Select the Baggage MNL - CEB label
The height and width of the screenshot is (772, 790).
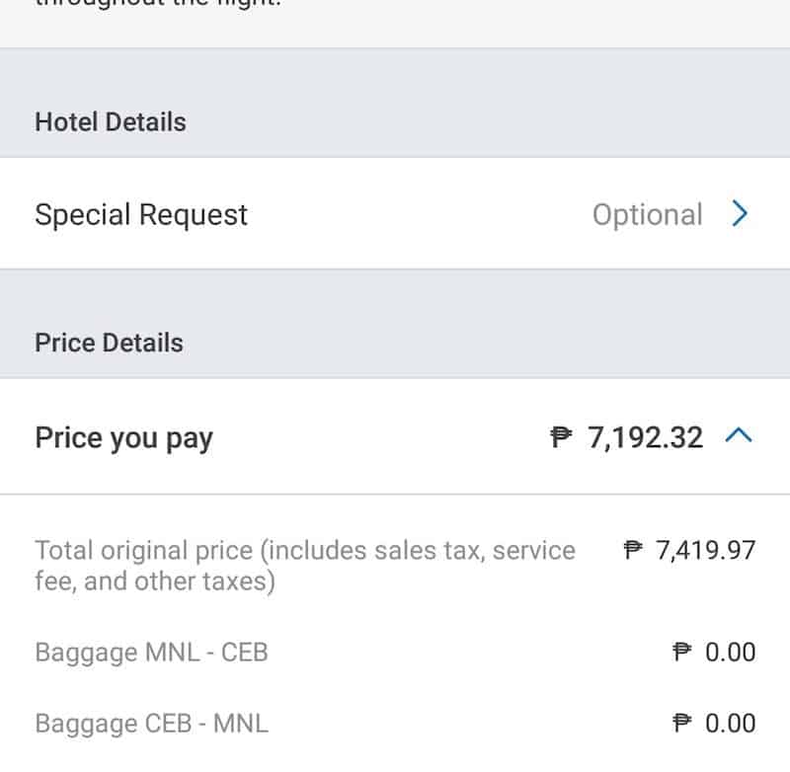click(x=151, y=653)
